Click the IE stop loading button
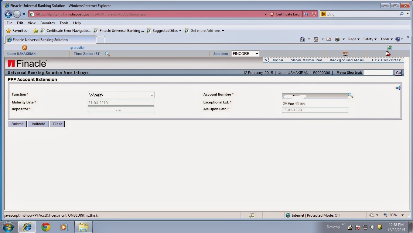The width and height of the screenshot is (413, 233). pyautogui.click(x=314, y=14)
